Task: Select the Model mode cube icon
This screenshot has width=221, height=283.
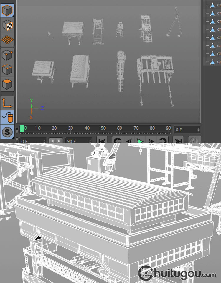Action: tap(7, 11)
